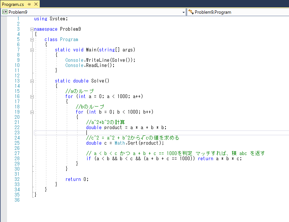Click line number 36 in the margin
Image resolution: width=289 pixels, height=222 pixels.
pos(17,200)
